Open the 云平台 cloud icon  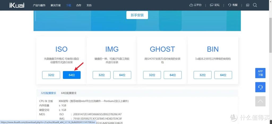pyautogui.click(x=191, y=5)
